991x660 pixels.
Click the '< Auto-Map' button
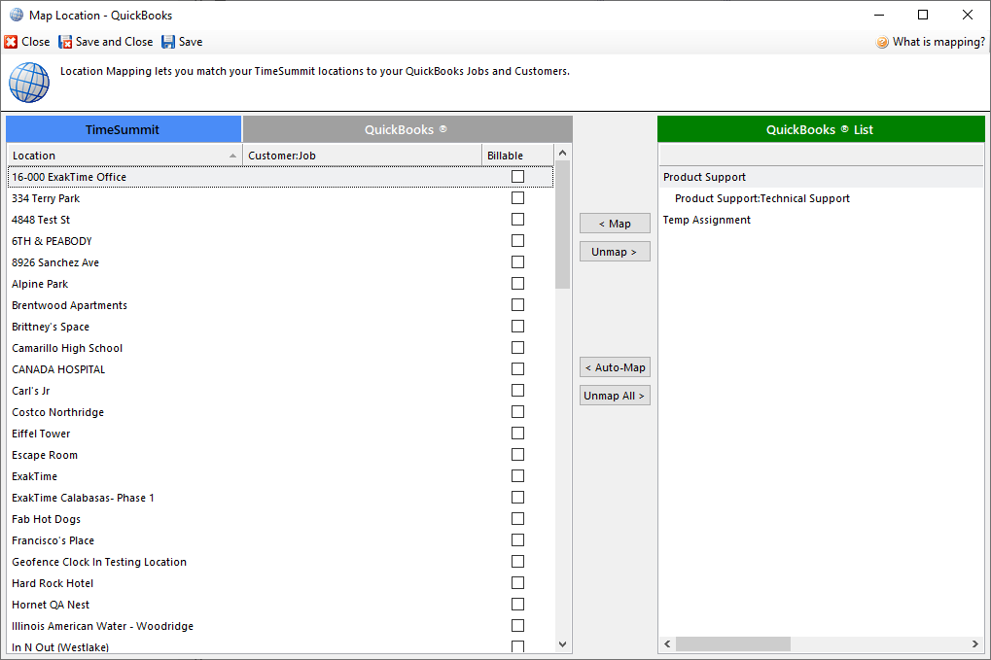(615, 367)
